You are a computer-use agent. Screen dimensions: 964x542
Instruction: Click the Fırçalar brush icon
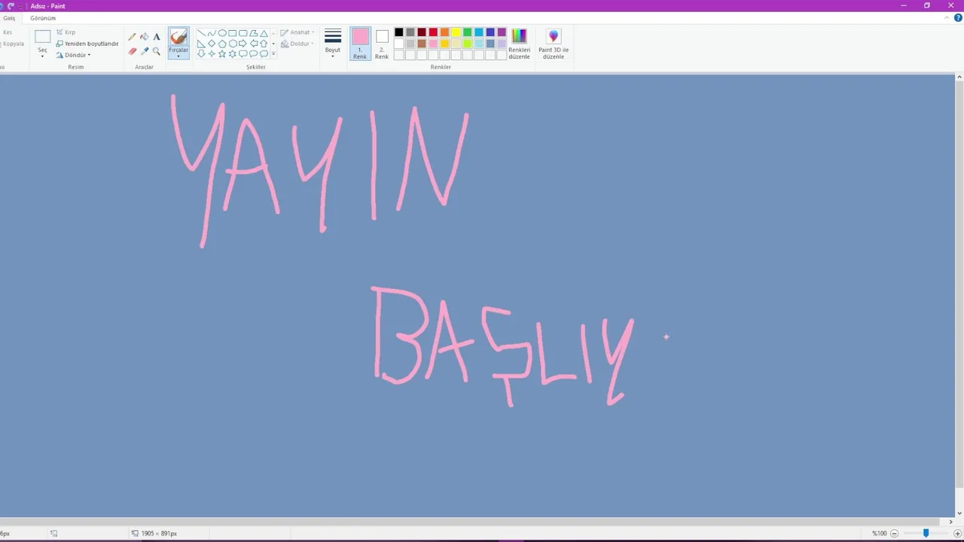pyautogui.click(x=178, y=36)
